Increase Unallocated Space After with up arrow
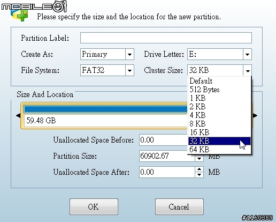This screenshot has height=222, width=276. [x=199, y=169]
